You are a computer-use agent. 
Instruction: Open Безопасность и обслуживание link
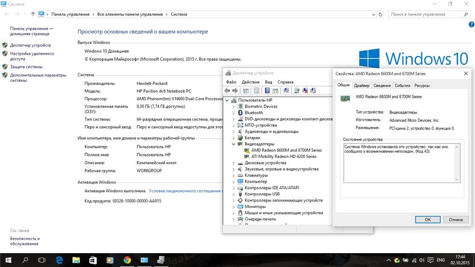click(25, 241)
